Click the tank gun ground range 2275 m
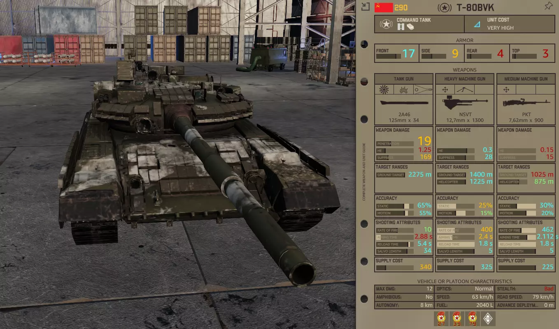The width and height of the screenshot is (559, 329). pos(420,175)
